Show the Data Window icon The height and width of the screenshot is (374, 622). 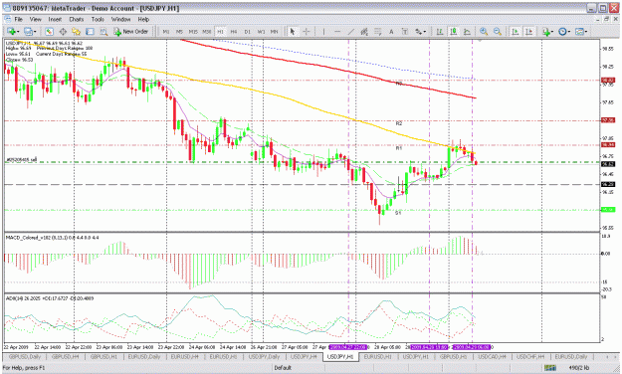(x=63, y=31)
